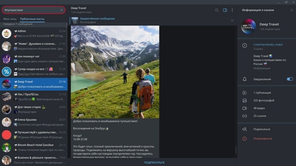Image resolution: width=296 pixels, height=166 pixels.
Task: Click Пожаловаться to report the channel
Action: pos(263,139)
